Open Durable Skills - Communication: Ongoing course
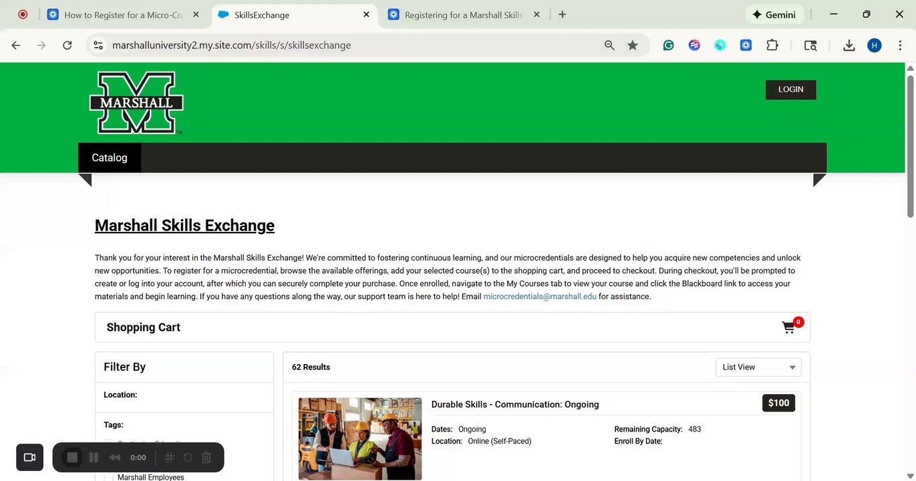Image resolution: width=916 pixels, height=481 pixels. (515, 404)
